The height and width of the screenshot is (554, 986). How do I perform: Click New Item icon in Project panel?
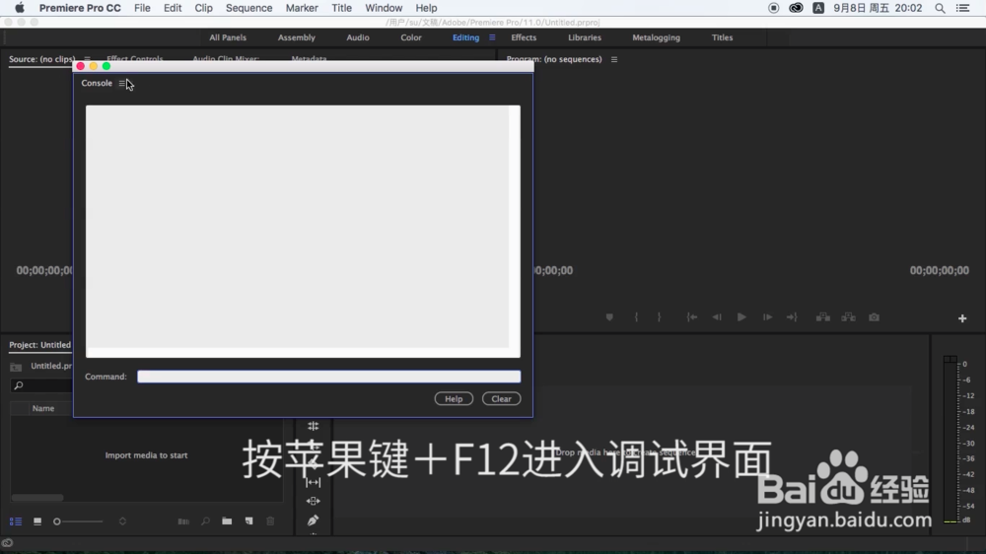pos(249,521)
